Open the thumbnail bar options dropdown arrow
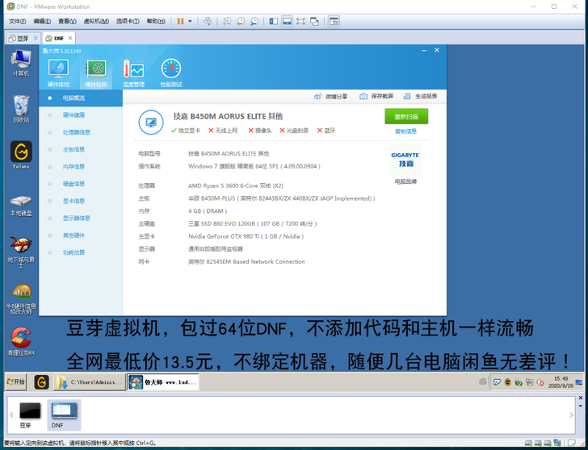588x450 pixels. [581, 406]
